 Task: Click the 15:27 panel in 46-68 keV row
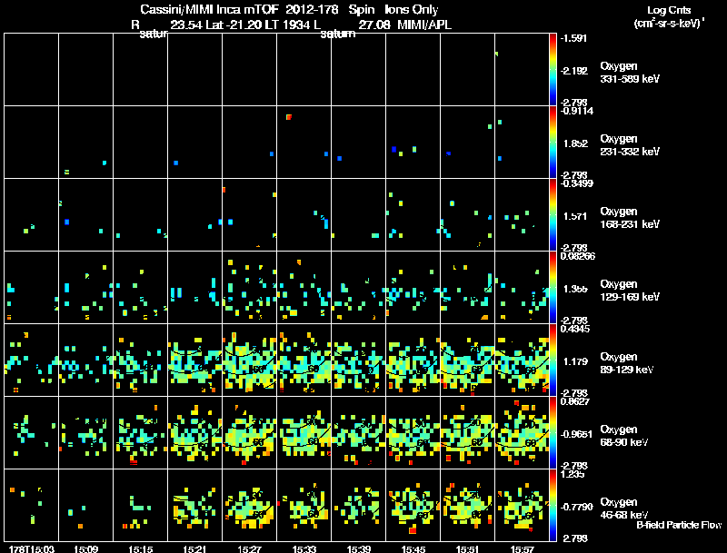[x=249, y=505]
